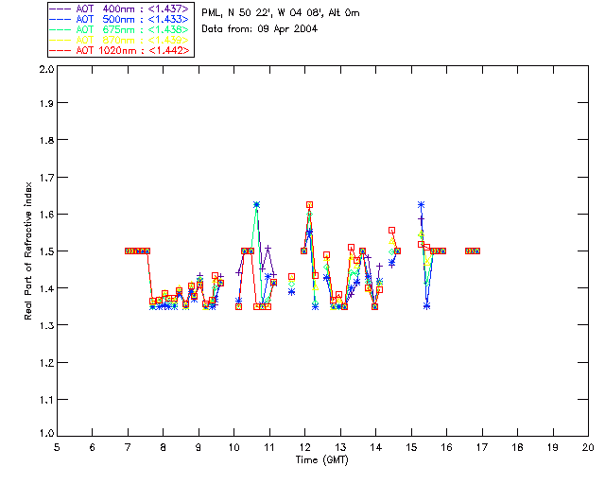The height and width of the screenshot is (484, 605).
Task: Click the 'Time (GMT)' axis label
Action: point(322,460)
